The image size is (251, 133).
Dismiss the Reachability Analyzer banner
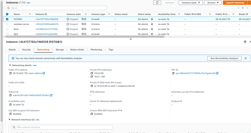245,58
